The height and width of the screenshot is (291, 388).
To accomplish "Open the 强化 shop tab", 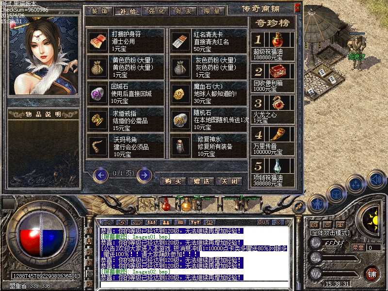I will [156, 11].
